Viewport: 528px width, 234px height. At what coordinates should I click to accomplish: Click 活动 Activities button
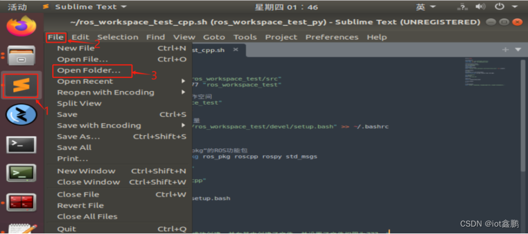click(x=17, y=7)
